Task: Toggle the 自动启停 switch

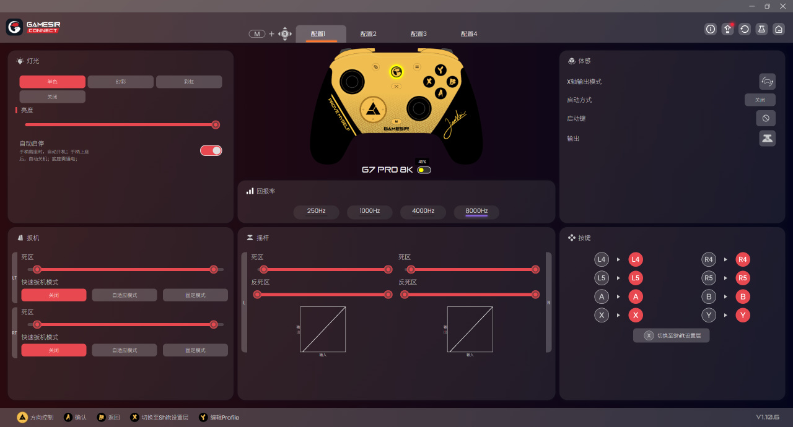Action: [x=211, y=150]
